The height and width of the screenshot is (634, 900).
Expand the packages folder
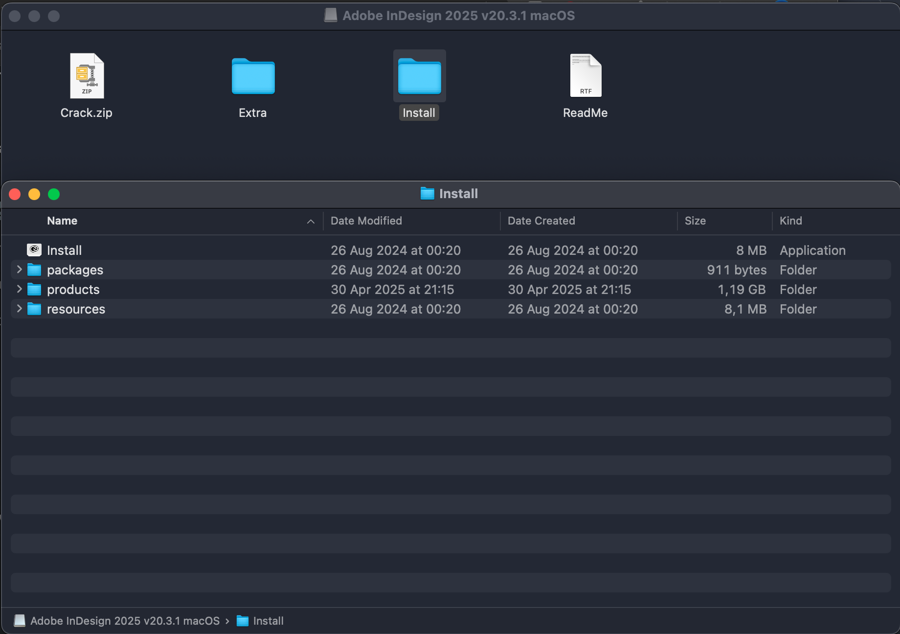[19, 270]
